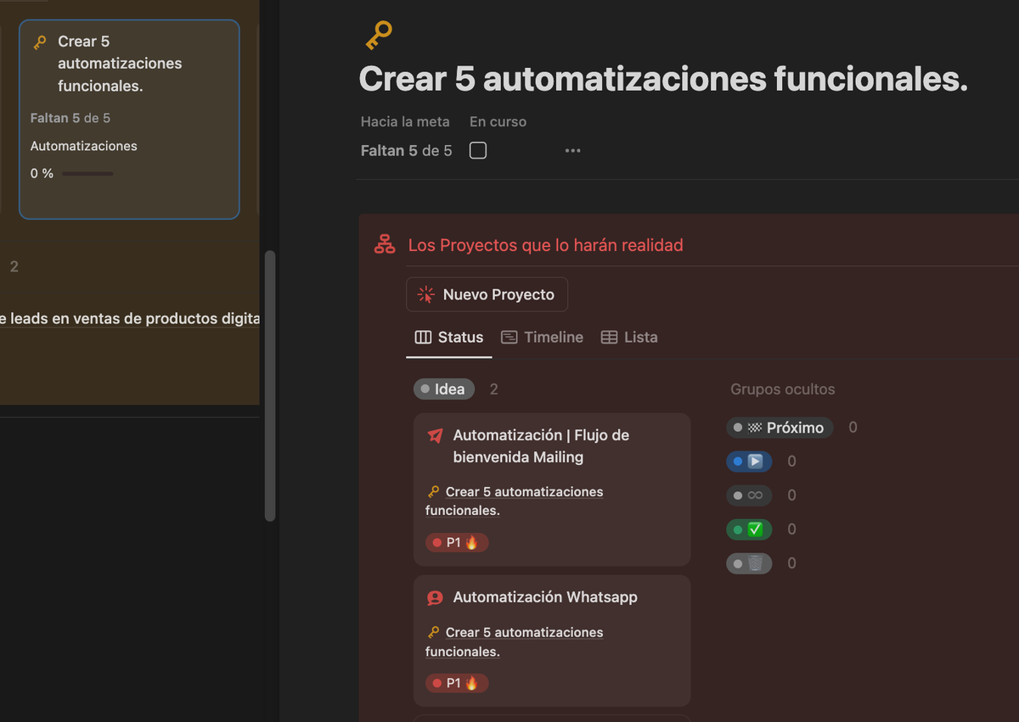Click the Faltan 5 de 5 value under Hacia la meta
The height and width of the screenshot is (722, 1019).
click(x=406, y=151)
